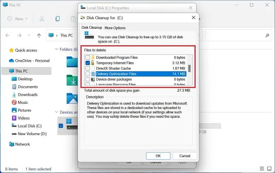The height and width of the screenshot is (173, 275).
Task: Open Documents in the sidebar
Action: click(28, 87)
